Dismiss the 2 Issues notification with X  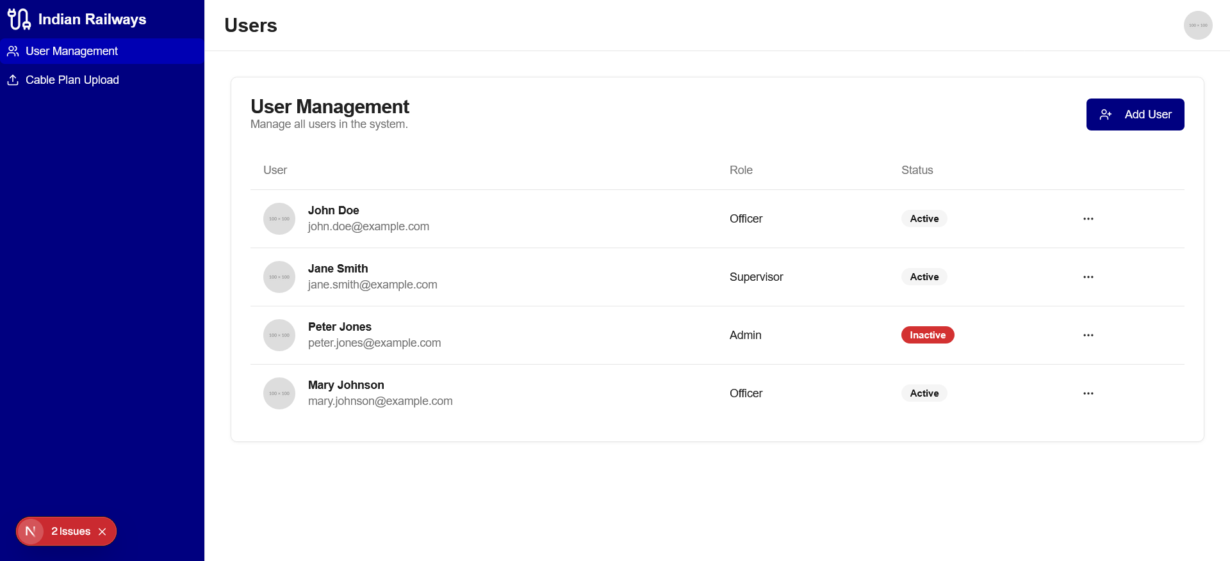102,532
